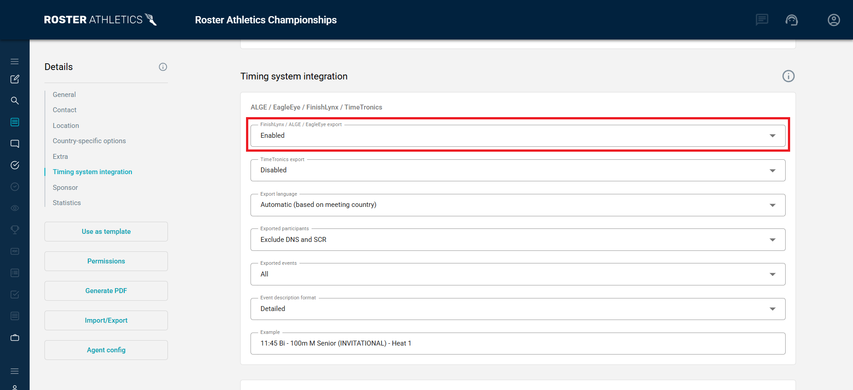
Task: Open the TimeTronics export dropdown
Action: [518, 170]
